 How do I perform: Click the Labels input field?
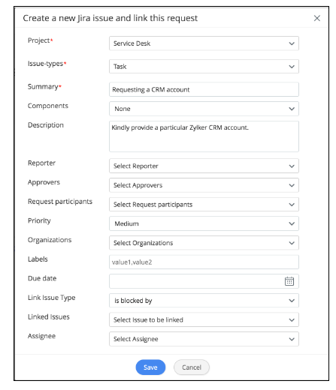204,262
